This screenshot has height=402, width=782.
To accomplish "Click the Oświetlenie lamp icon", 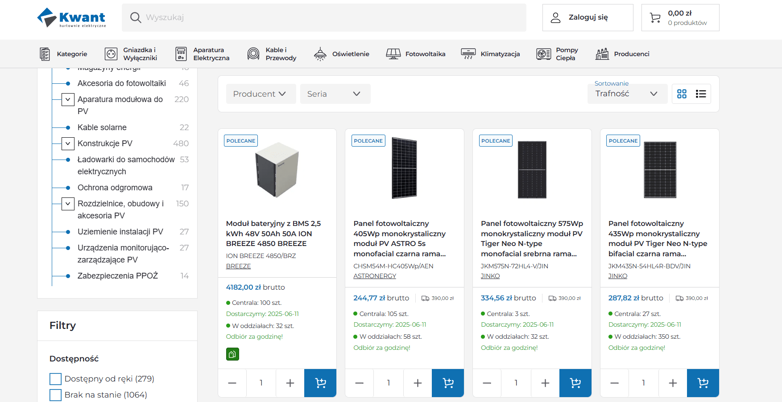I will 320,54.
